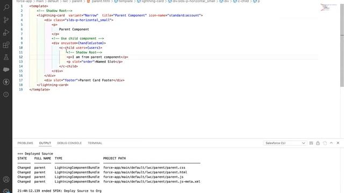This screenshot has width=344, height=193.
Task: Open the Salesforce CLI output channel dropdown
Action: point(285,143)
